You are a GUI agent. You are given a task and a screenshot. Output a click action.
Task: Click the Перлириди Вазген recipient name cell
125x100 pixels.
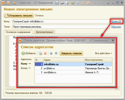click(x=98, y=68)
